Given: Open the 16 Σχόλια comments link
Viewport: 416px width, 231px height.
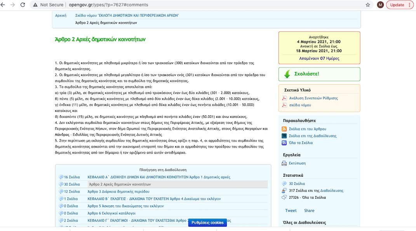Looking at the screenshot, I should pos(72,177).
